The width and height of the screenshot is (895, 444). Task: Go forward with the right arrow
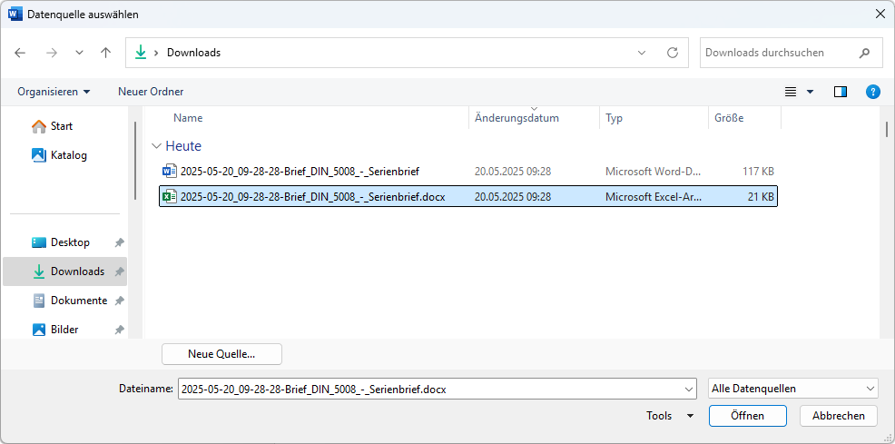point(52,53)
